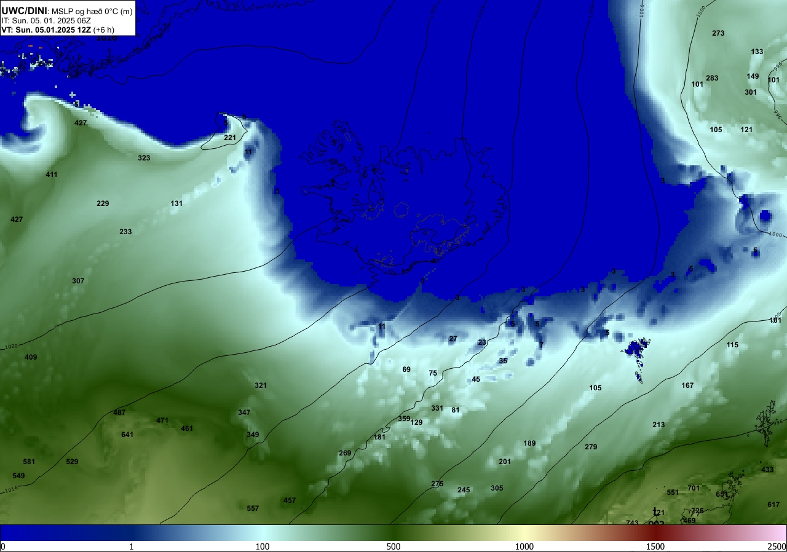This screenshot has width=787, height=552.
Task: Click the map value 167
Action: coord(687,385)
